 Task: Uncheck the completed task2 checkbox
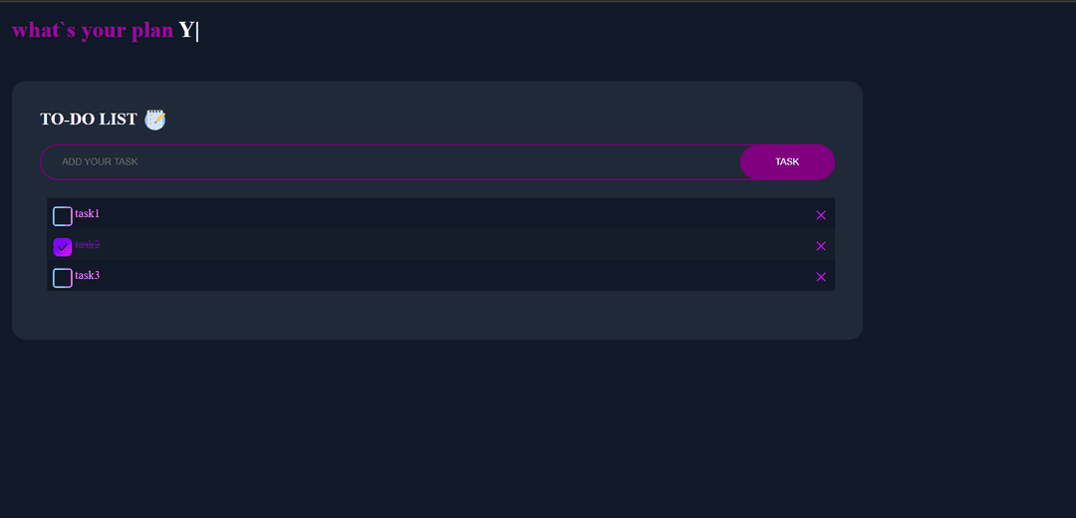click(63, 247)
